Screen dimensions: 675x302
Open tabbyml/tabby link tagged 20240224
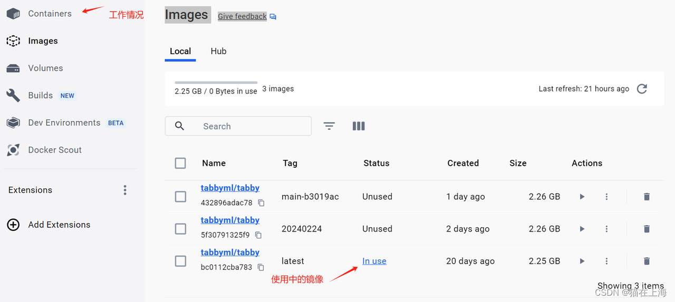(x=230, y=220)
